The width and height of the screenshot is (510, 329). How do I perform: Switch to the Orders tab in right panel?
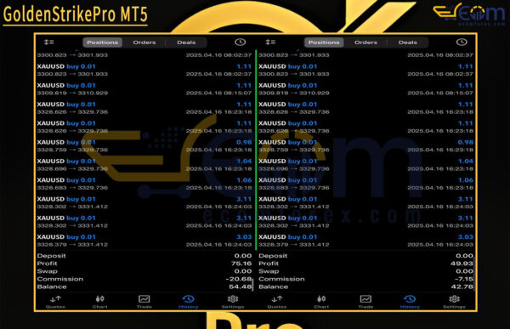click(x=365, y=43)
